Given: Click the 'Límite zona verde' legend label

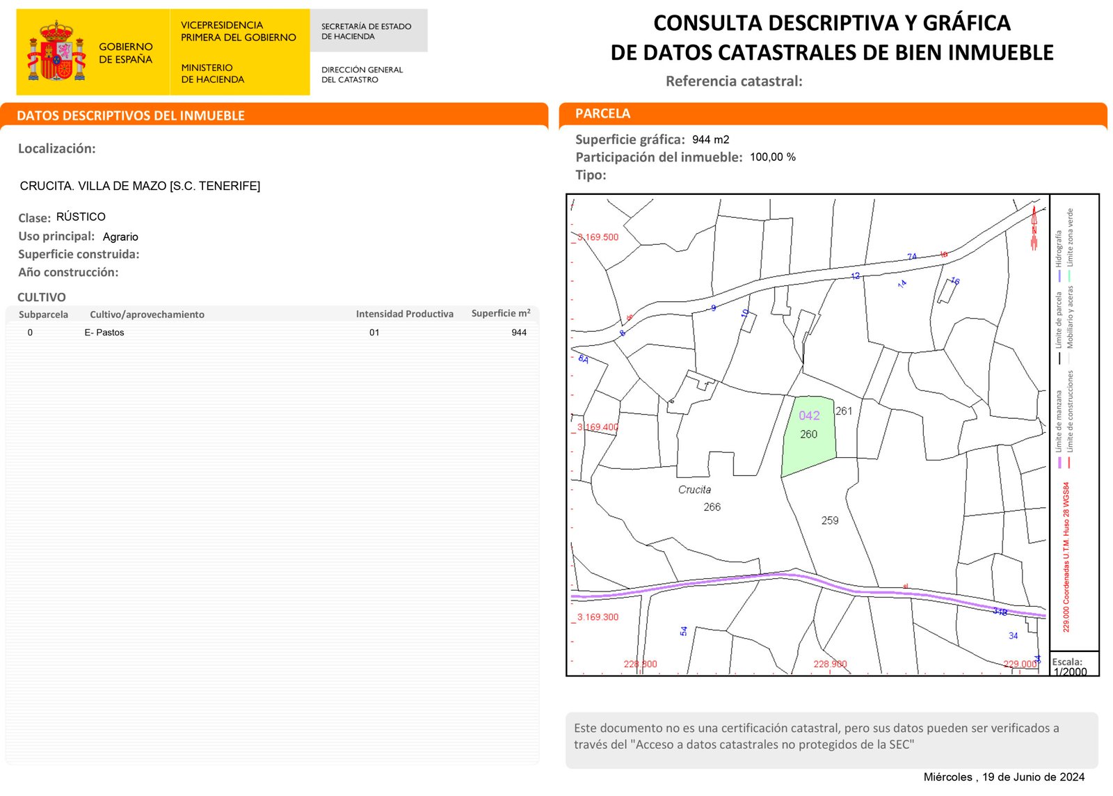Looking at the screenshot, I should (1070, 237).
